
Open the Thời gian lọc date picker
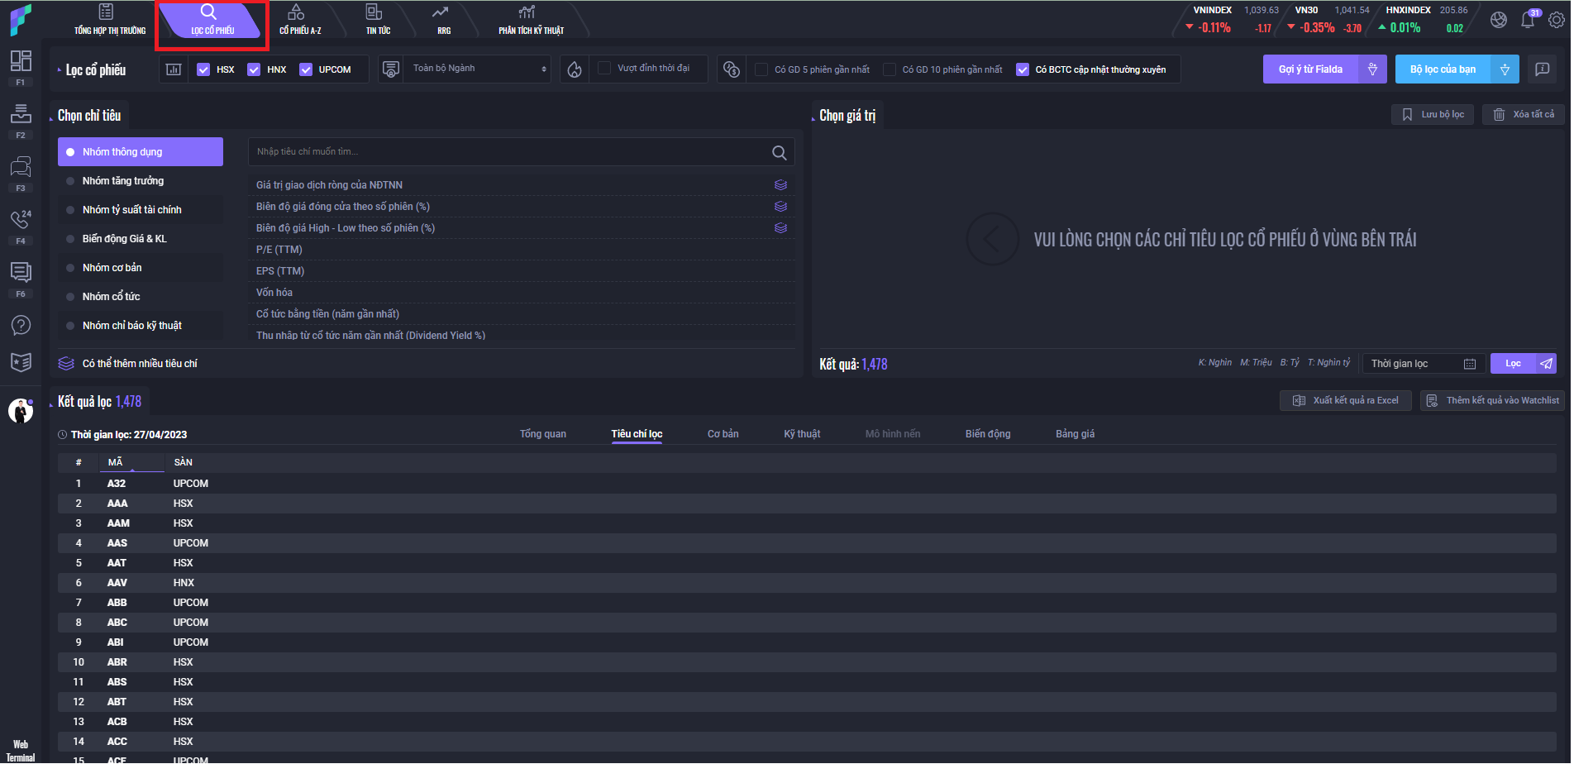point(1469,364)
